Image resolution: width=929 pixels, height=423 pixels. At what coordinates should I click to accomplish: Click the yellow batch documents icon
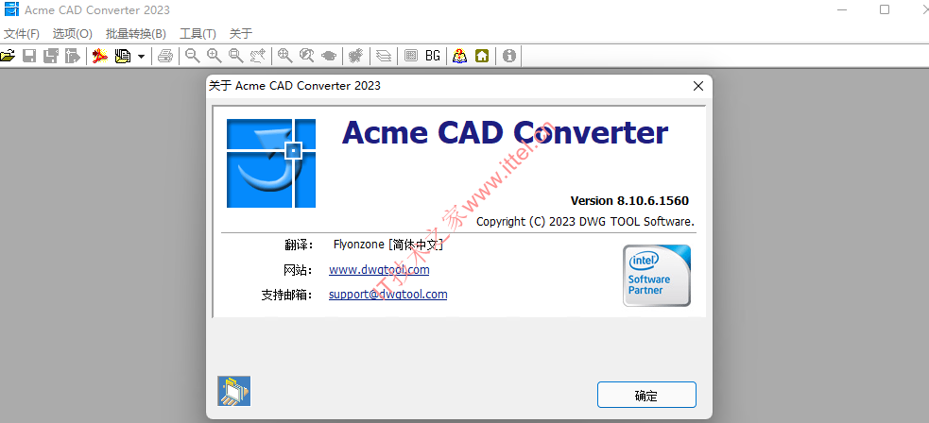tap(123, 57)
